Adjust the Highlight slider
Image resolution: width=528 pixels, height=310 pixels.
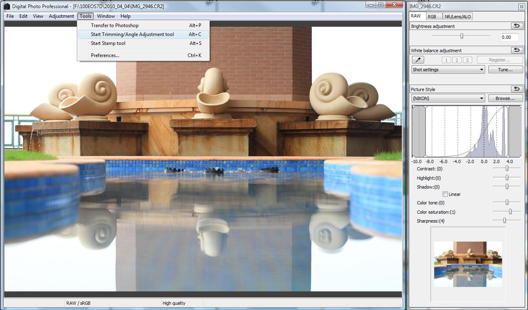tap(507, 178)
